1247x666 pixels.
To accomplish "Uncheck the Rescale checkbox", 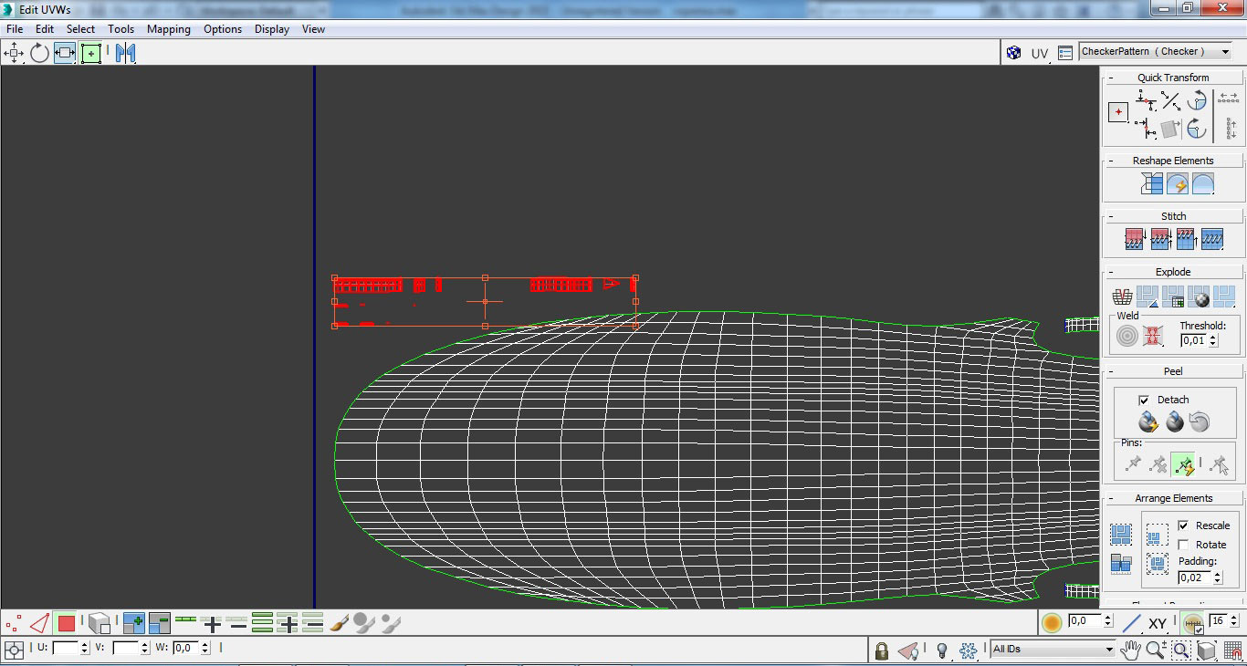I will pos(1183,526).
